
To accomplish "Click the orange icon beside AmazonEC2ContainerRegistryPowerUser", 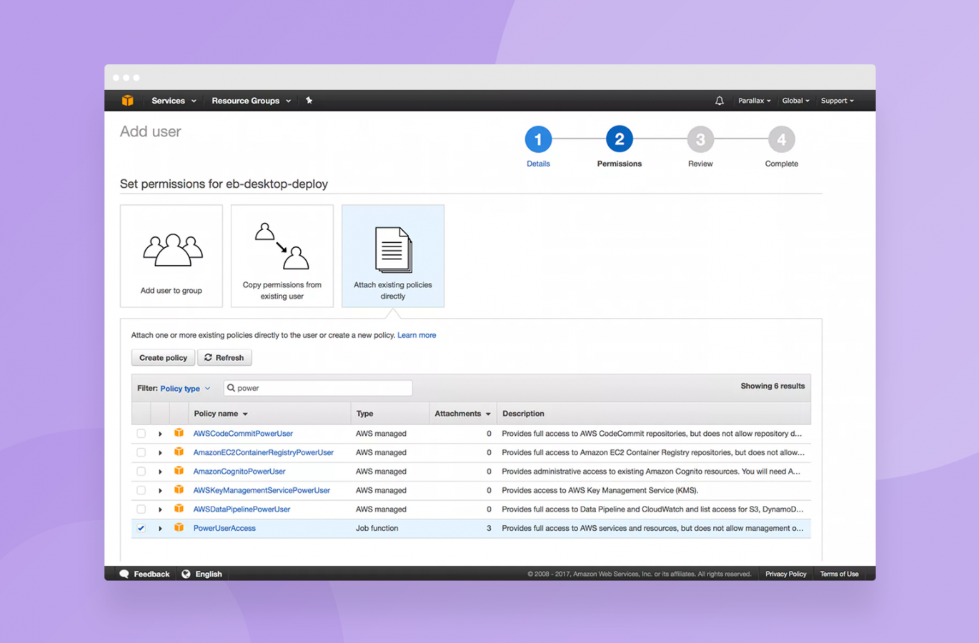I will (179, 452).
